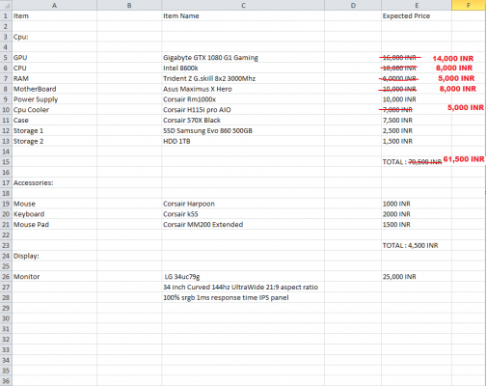Select the 'Cpu:' section cell
The height and width of the screenshot is (386, 486).
pos(54,37)
